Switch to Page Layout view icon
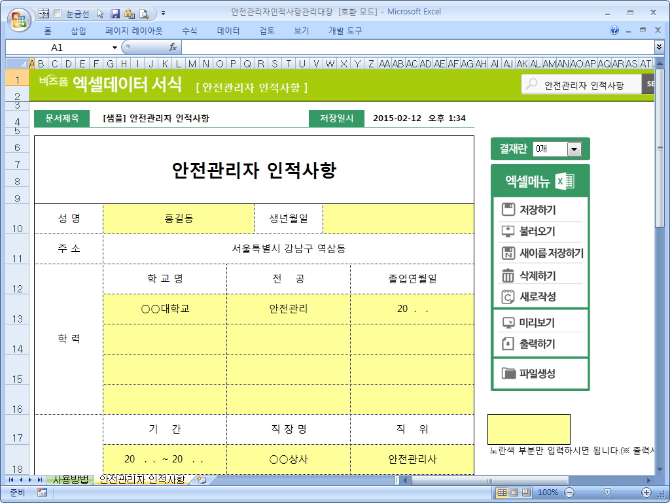This screenshot has height=503, width=670. [x=514, y=493]
